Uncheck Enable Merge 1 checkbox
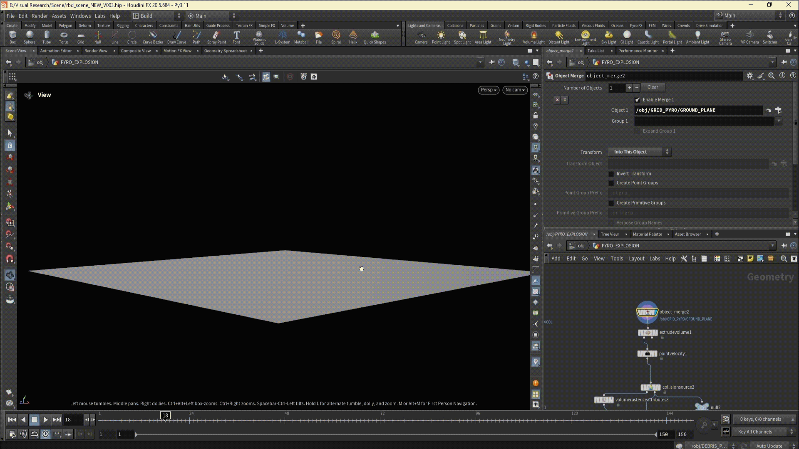Screen dimensions: 799x449 637,100
